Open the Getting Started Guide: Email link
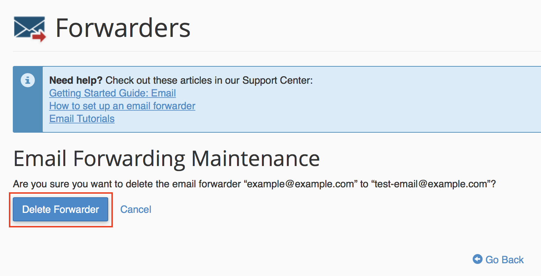 pyautogui.click(x=112, y=93)
